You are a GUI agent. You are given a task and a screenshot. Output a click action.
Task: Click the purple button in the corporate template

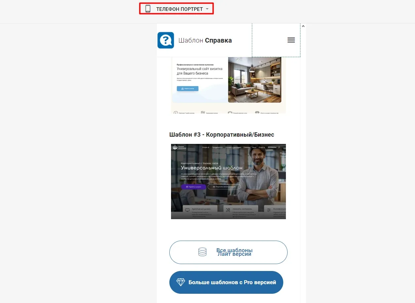[x=193, y=187]
